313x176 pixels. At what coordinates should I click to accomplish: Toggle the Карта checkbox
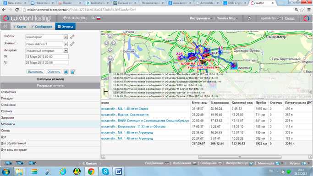coord(14,27)
